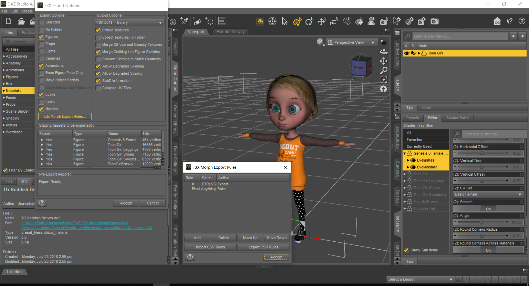Click the viewport pan arrows icon

tap(384, 61)
